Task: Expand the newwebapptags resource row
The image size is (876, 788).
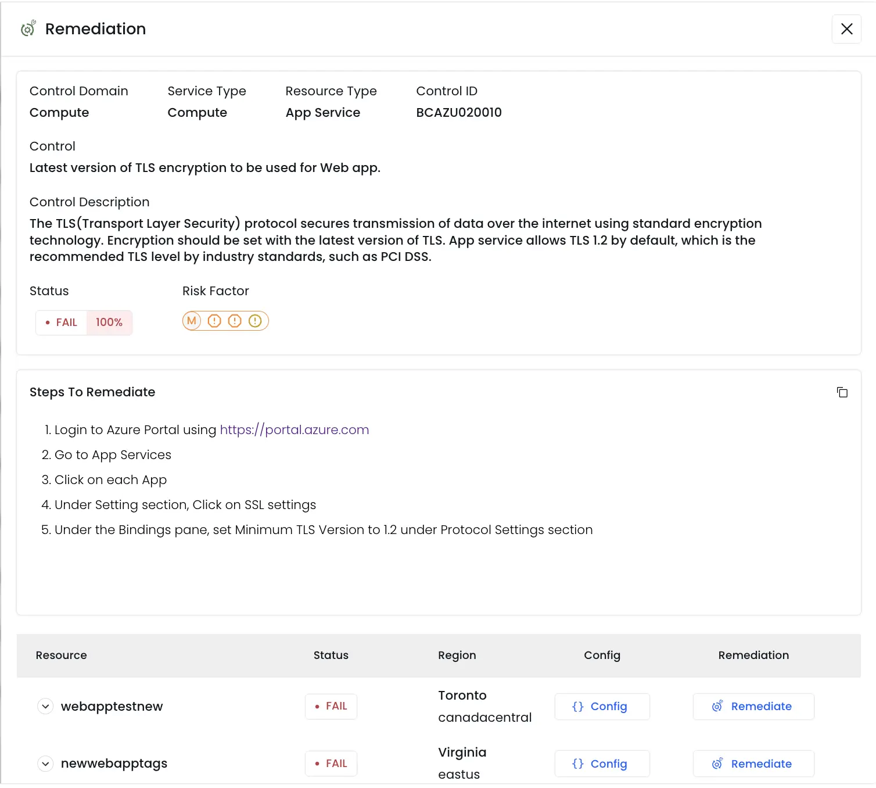Action: point(45,763)
